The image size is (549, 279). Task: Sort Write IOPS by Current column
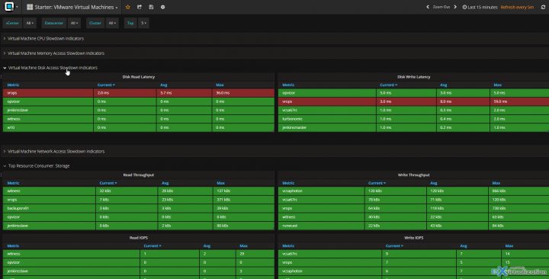[394, 245]
